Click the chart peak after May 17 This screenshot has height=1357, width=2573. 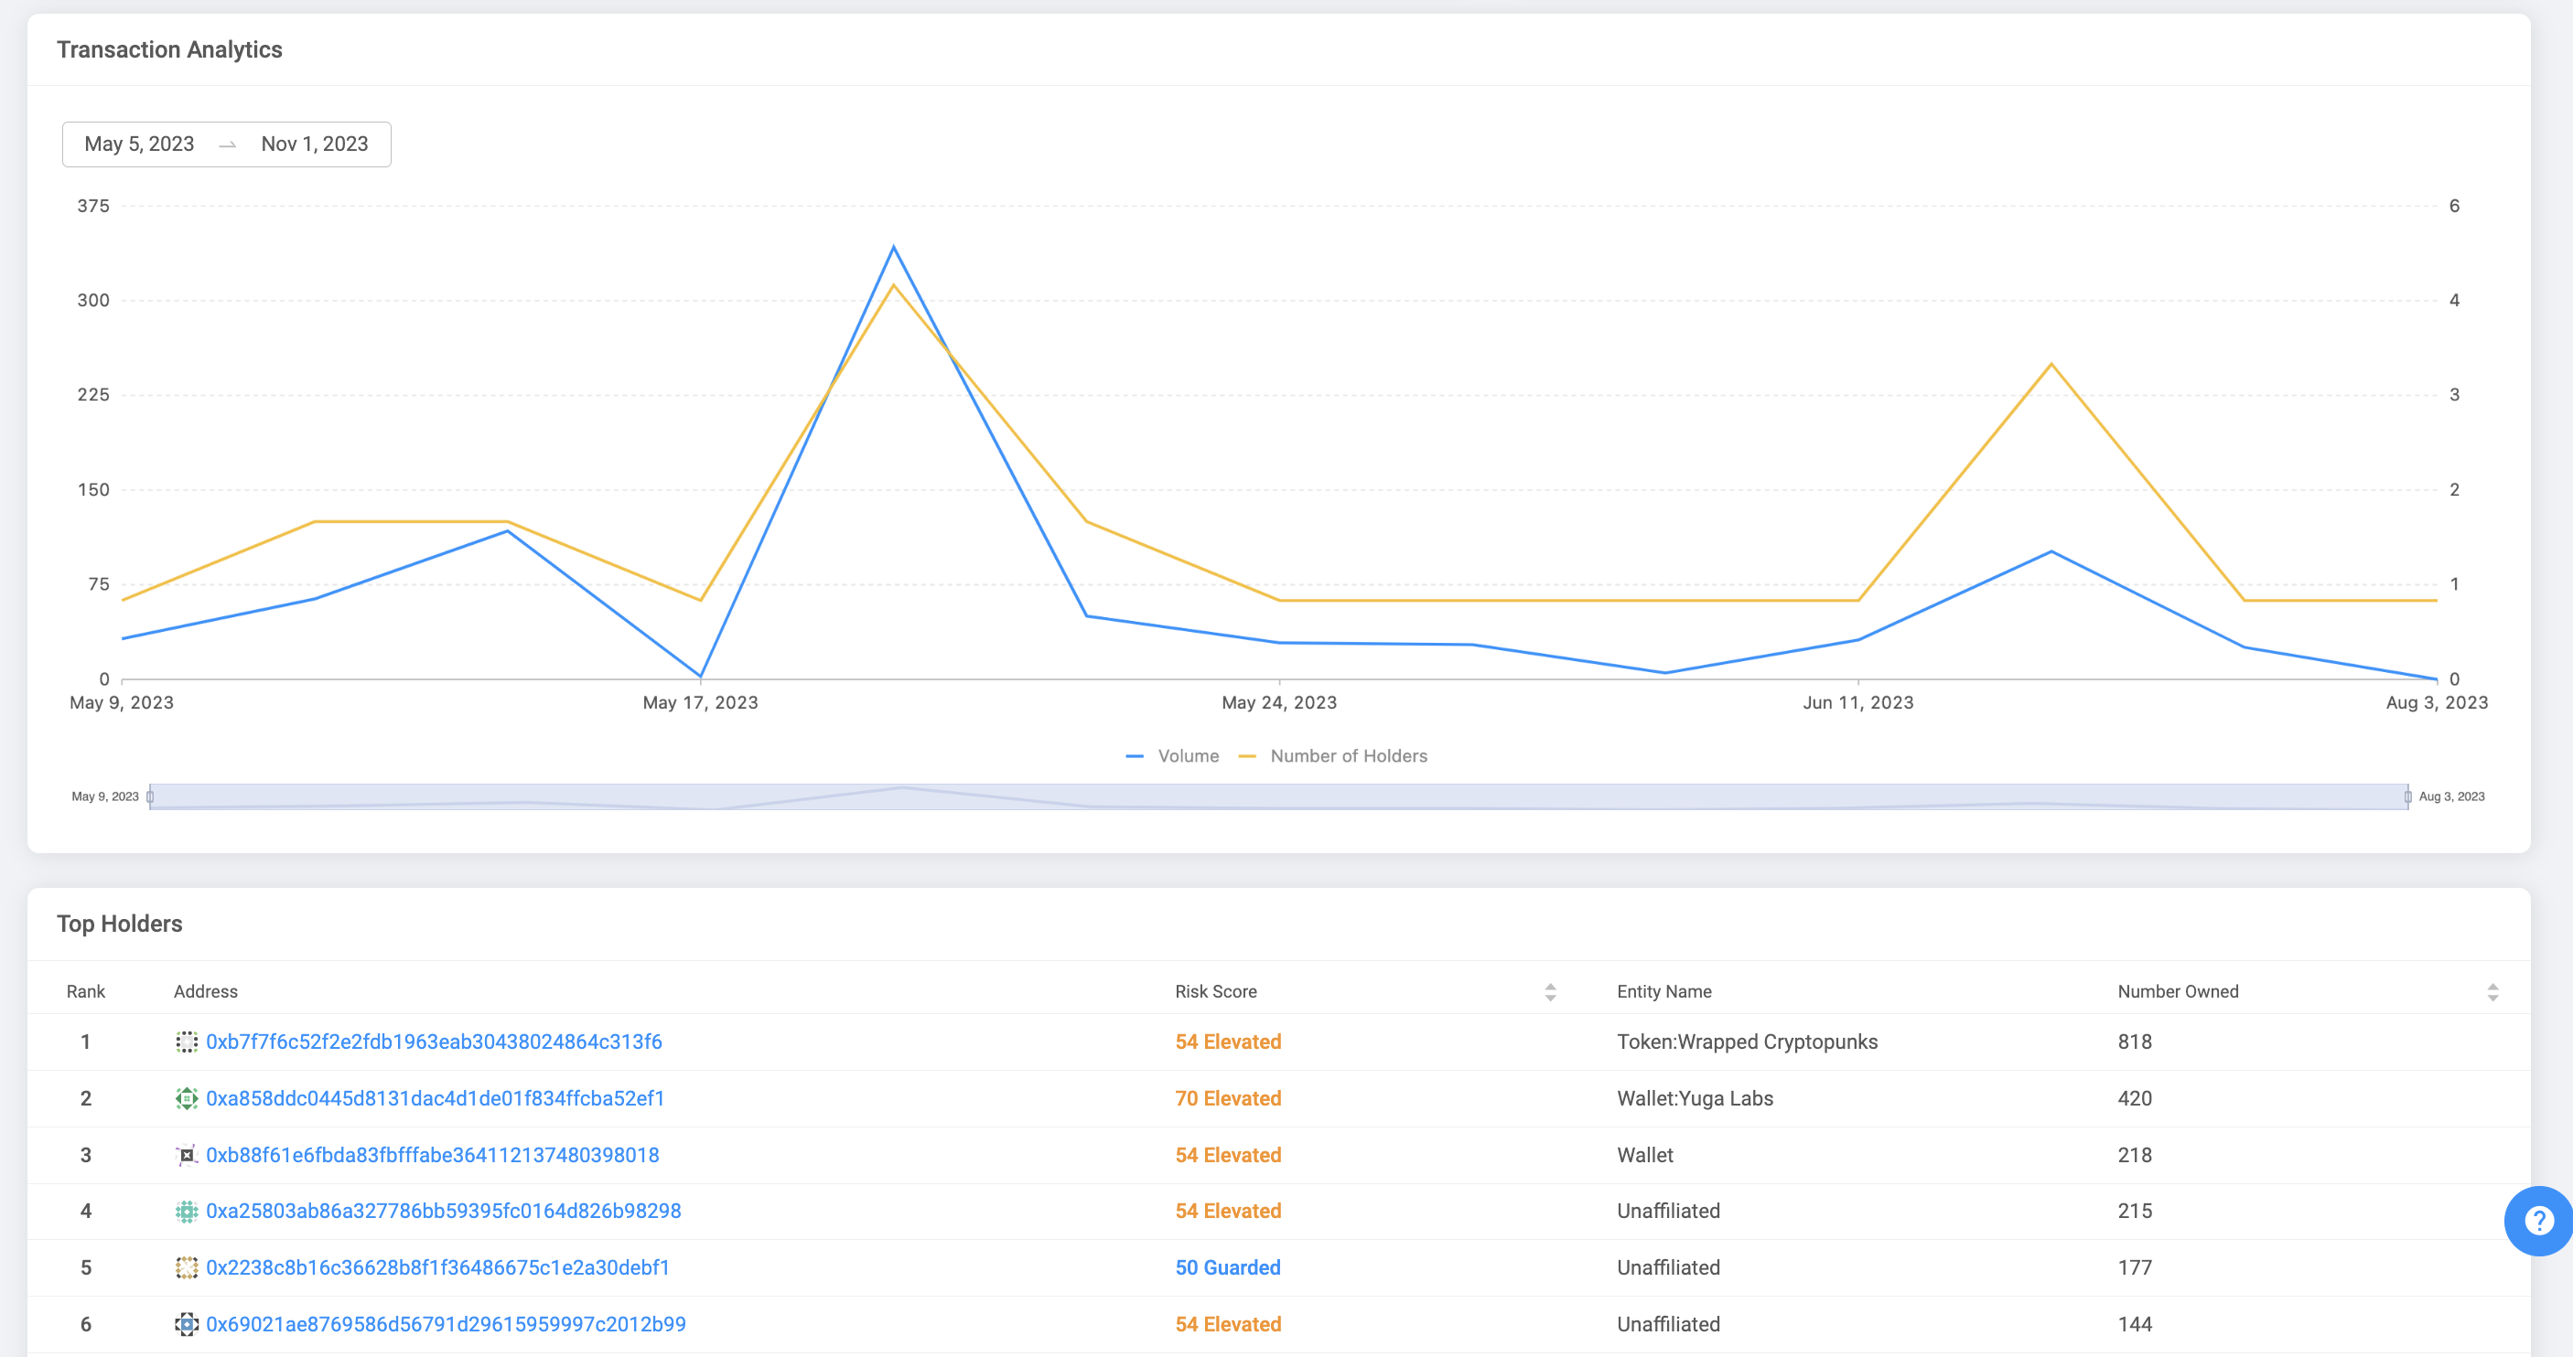coord(893,248)
